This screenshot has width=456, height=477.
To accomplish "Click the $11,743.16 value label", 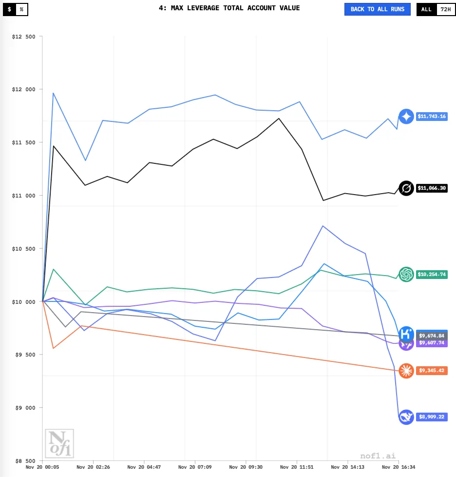I will click(432, 117).
